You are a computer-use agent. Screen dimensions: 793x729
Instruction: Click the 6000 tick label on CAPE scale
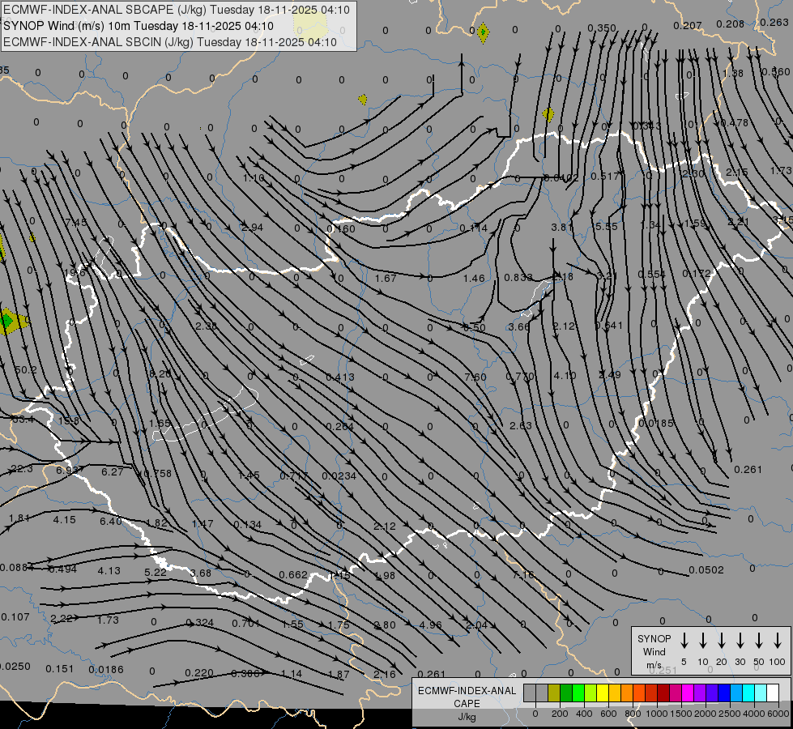click(x=779, y=714)
